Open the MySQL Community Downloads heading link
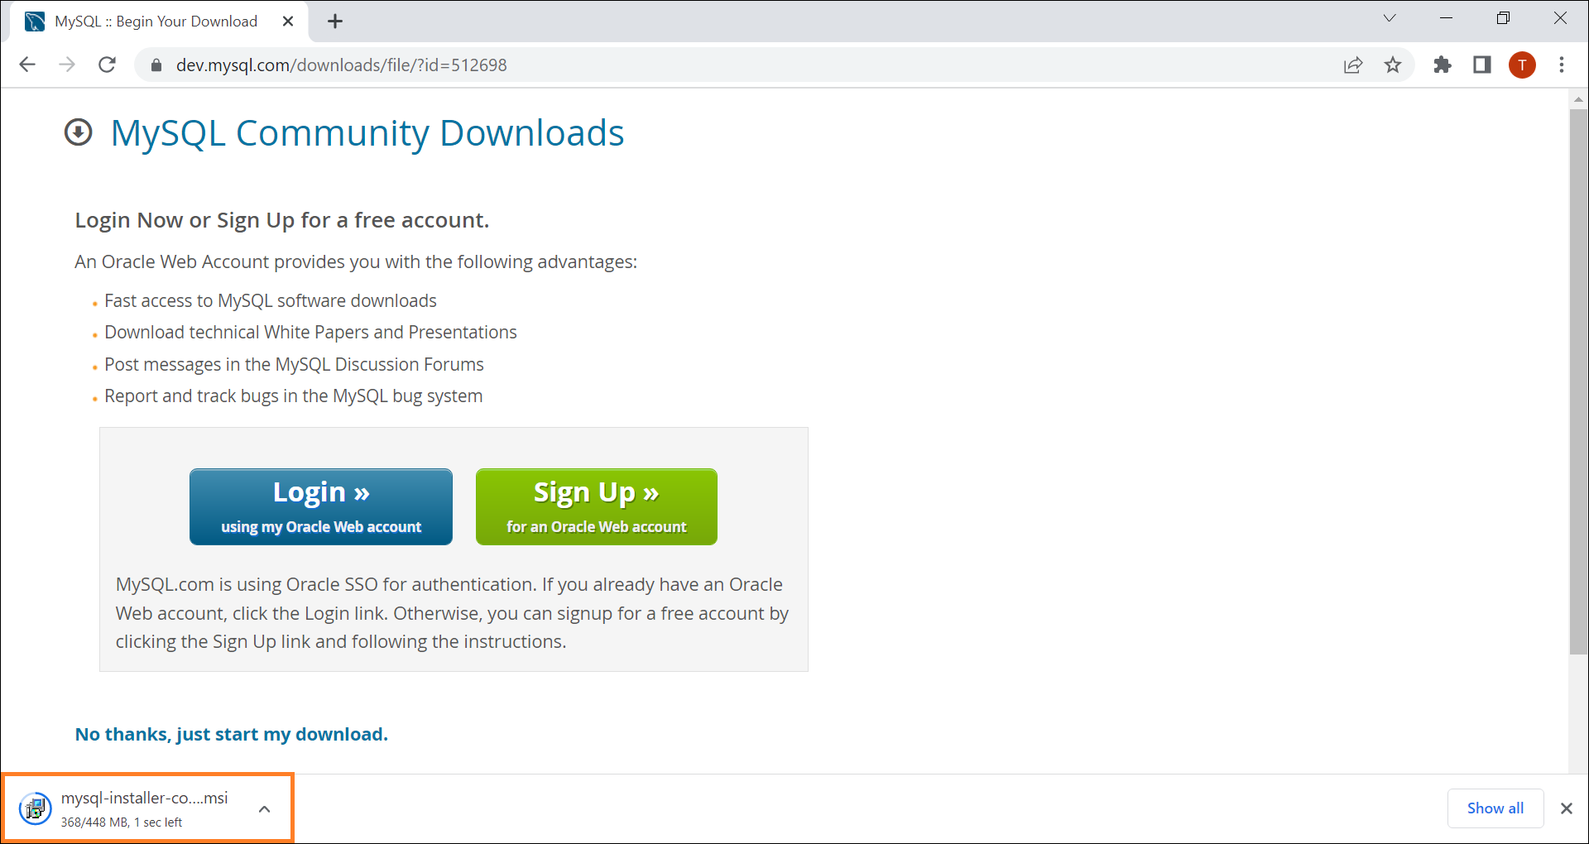The image size is (1589, 844). [x=367, y=133]
